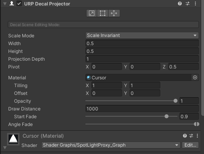Click the Opacity slider handle

pyautogui.click(x=176, y=101)
